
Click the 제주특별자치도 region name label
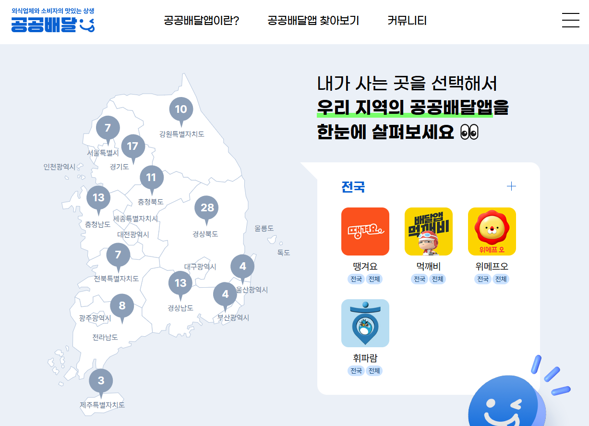click(102, 405)
